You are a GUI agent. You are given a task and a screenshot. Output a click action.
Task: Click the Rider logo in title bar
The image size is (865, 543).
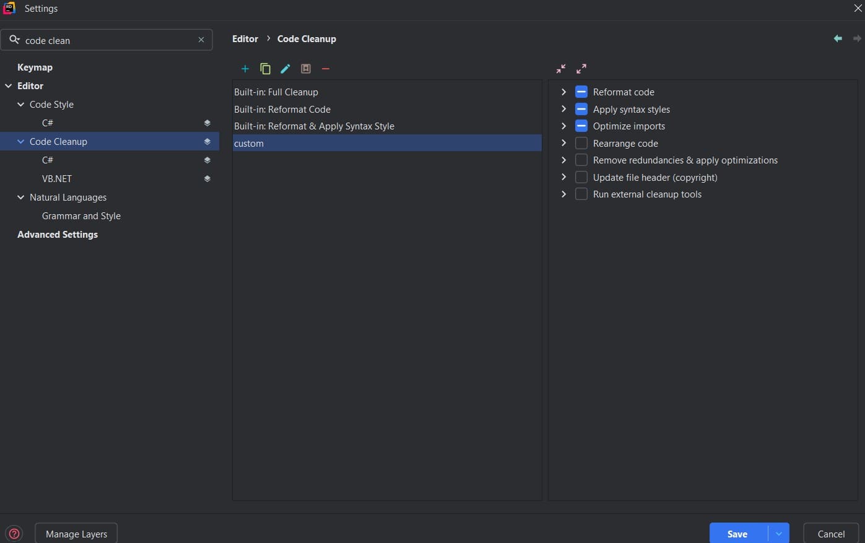[x=9, y=8]
